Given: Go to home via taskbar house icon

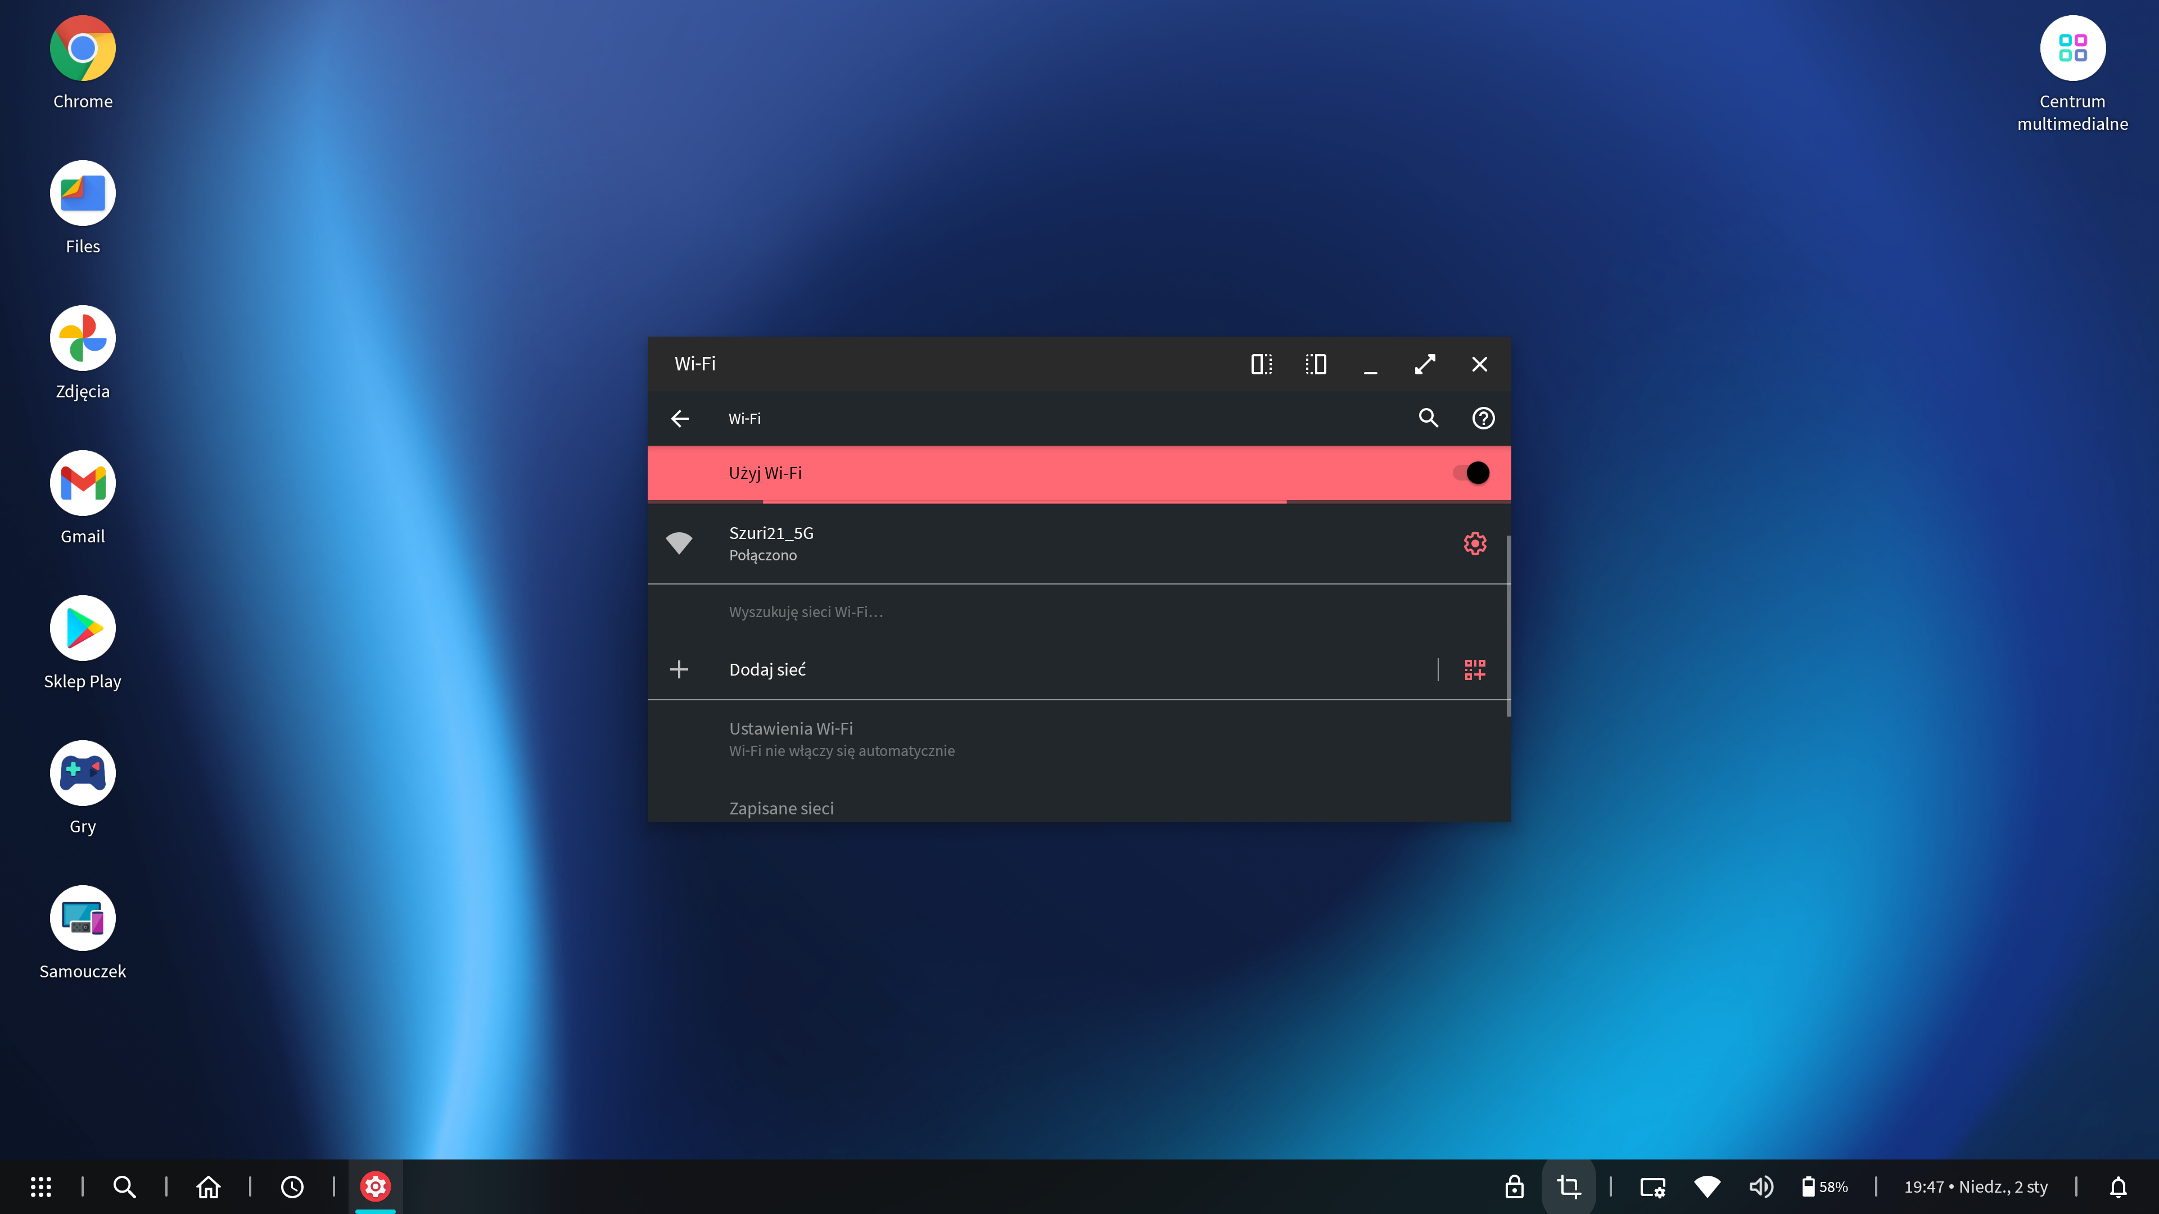Looking at the screenshot, I should 208,1186.
